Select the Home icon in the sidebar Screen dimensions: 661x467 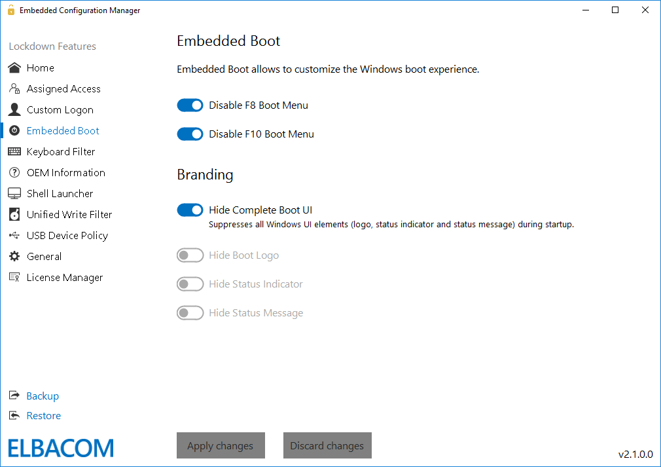(14, 67)
